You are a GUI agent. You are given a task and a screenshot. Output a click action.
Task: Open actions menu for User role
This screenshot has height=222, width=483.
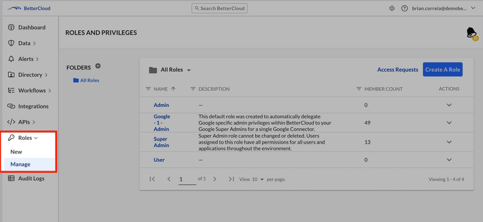449,160
